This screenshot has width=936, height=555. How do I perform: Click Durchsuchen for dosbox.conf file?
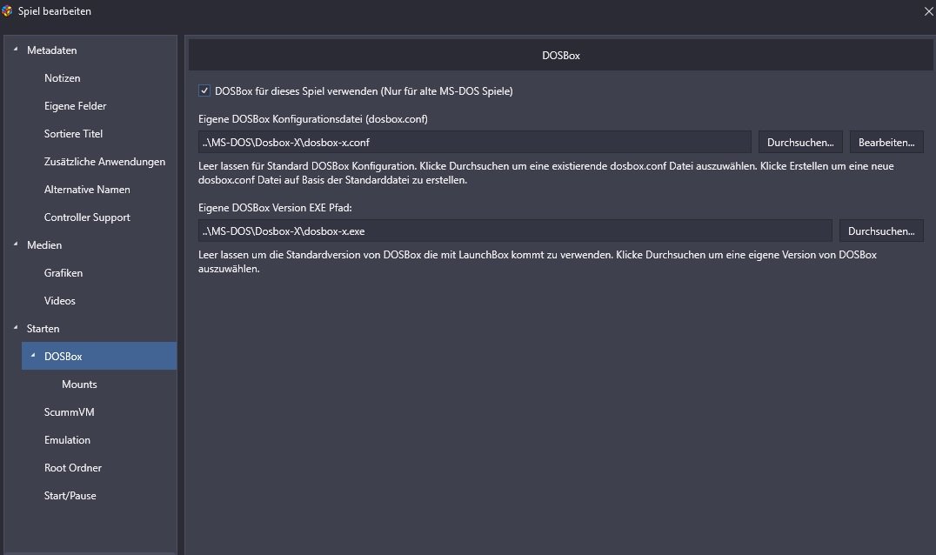(x=800, y=142)
